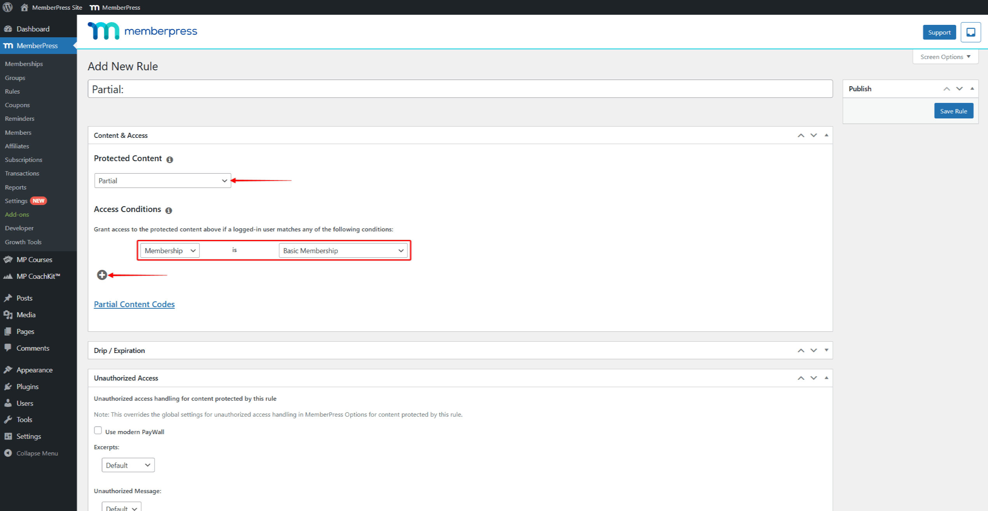The height and width of the screenshot is (511, 988).
Task: Collapse the Content & Access panel
Action: coord(826,135)
